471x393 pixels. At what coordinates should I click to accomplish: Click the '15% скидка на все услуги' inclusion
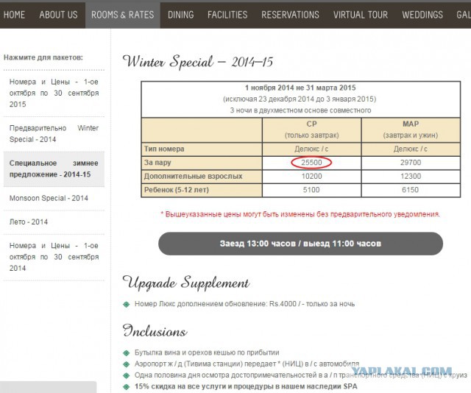[246, 386]
